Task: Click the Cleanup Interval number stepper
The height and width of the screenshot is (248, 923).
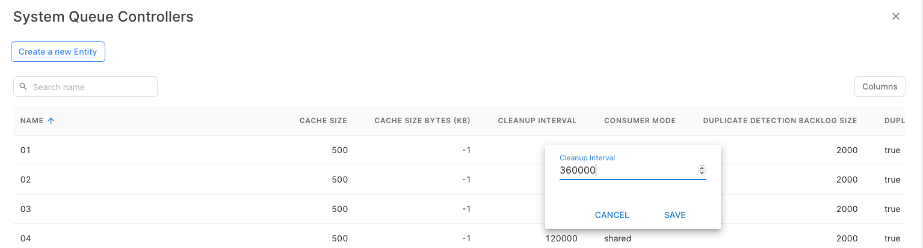Action: point(702,171)
